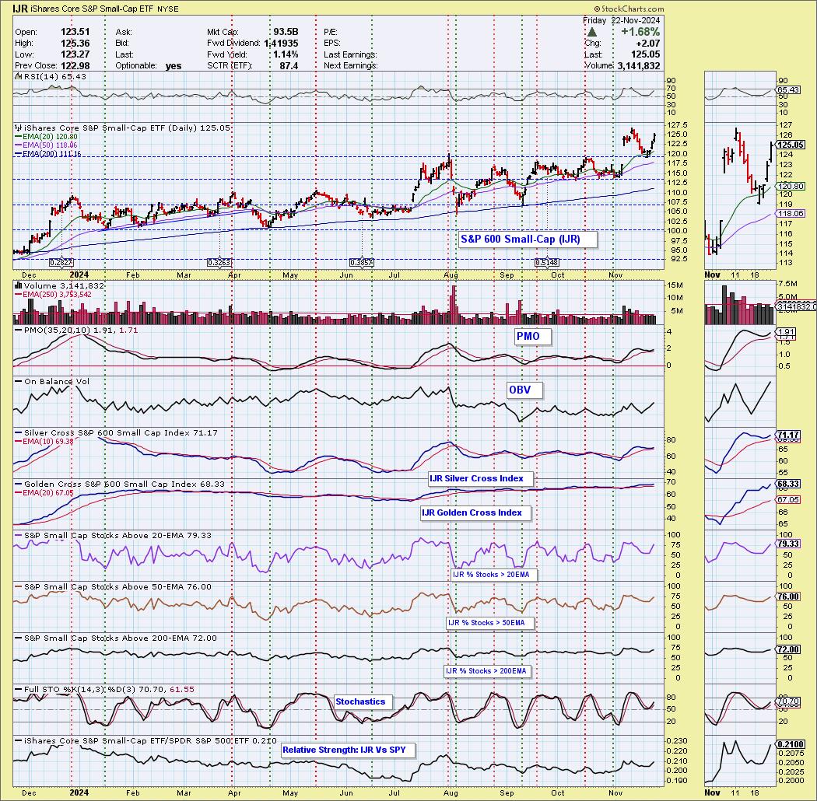Viewport: 817px width, 801px height.
Task: Click 'S&P Small Cap Stocks Above 50-EMA' label
Action: tap(113, 586)
